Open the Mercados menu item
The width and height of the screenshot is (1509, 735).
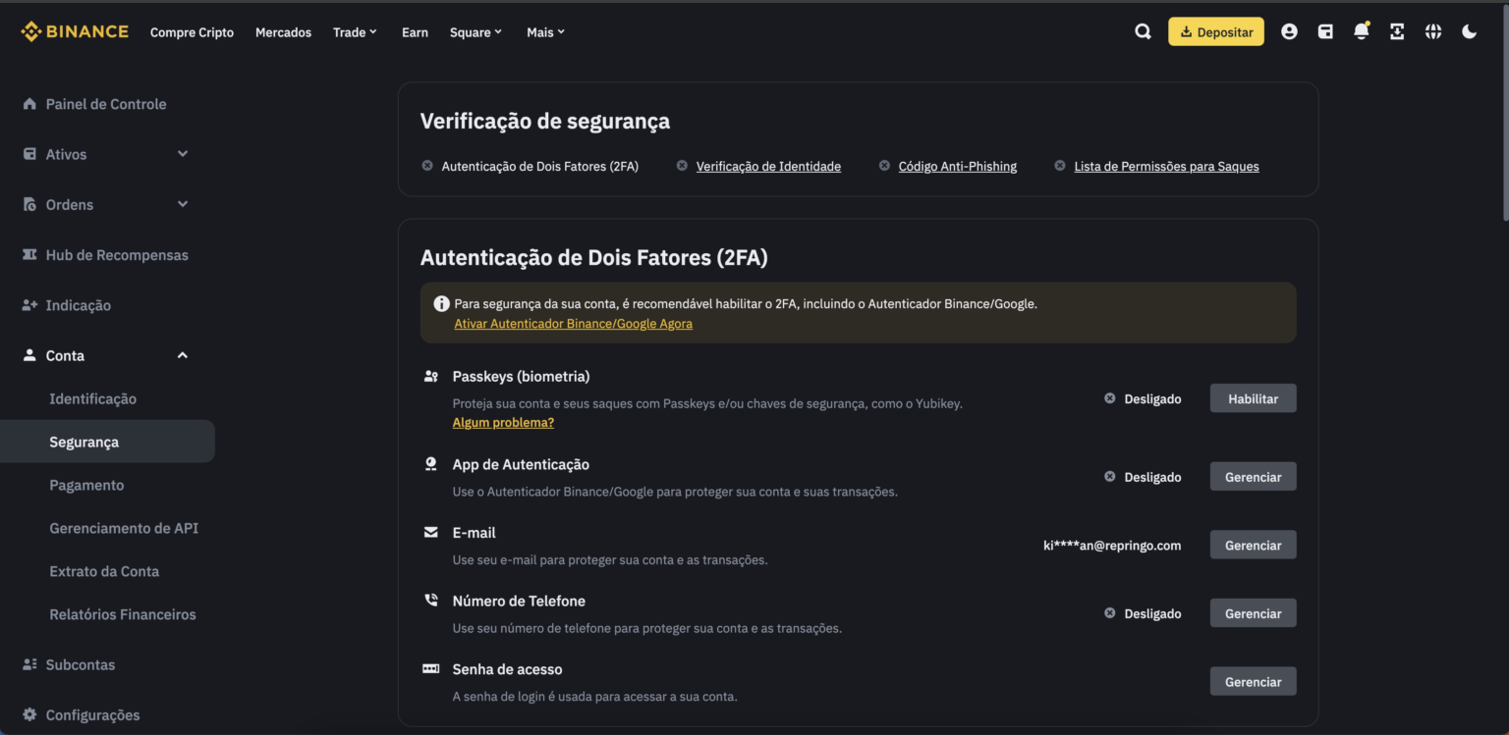click(x=283, y=30)
